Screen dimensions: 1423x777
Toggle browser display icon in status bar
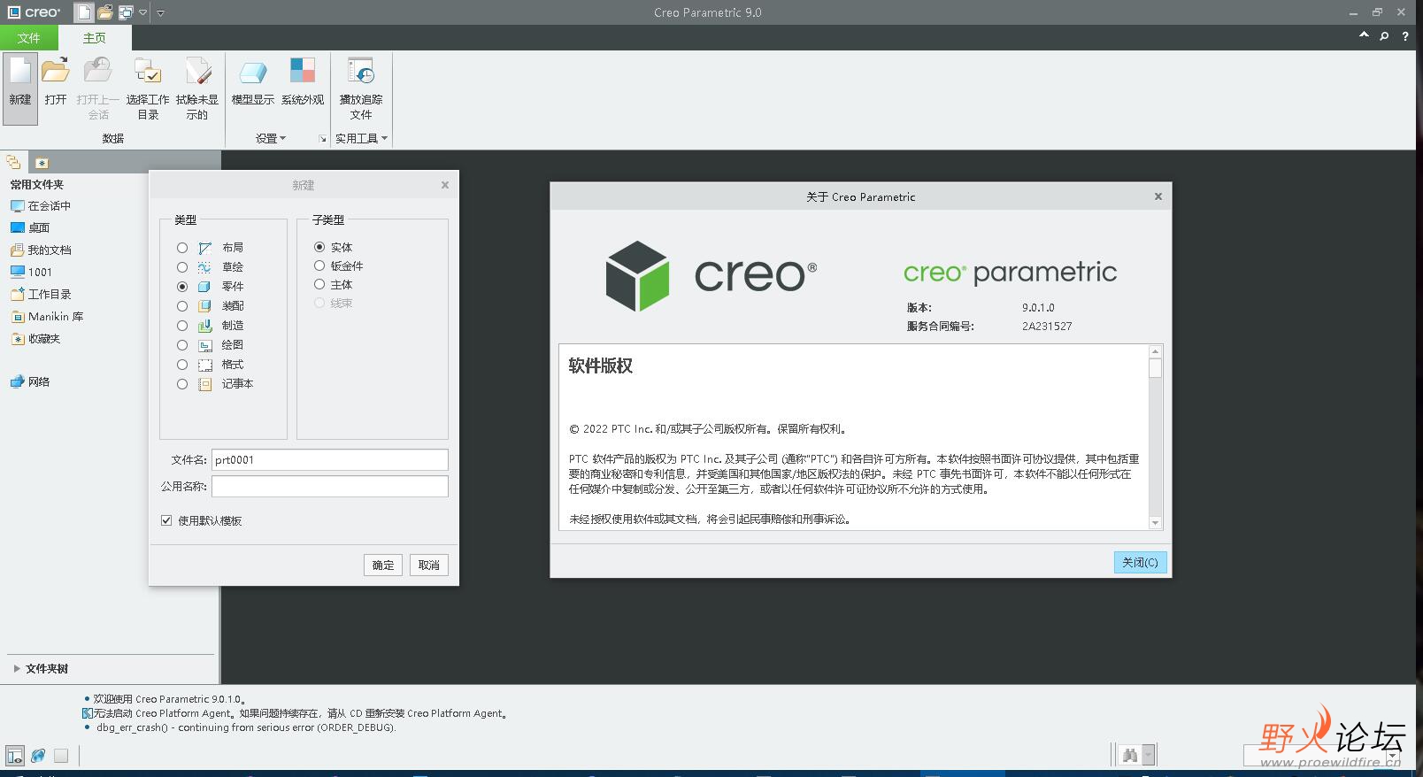pos(38,756)
